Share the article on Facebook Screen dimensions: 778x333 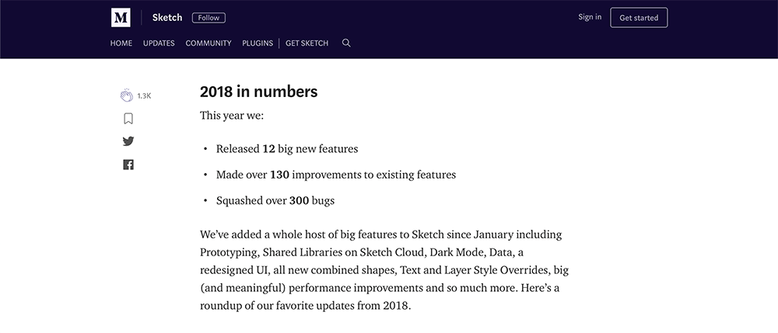pyautogui.click(x=128, y=165)
